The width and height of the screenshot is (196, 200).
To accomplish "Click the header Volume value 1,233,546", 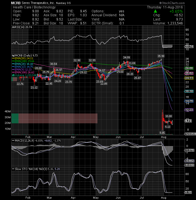I will (175, 23).
